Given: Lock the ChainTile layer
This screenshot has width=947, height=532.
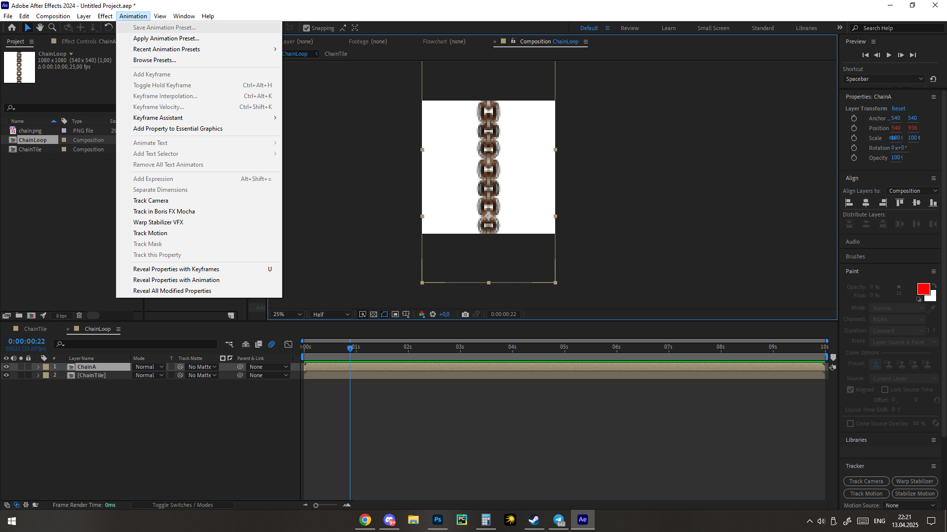Looking at the screenshot, I should pos(28,375).
